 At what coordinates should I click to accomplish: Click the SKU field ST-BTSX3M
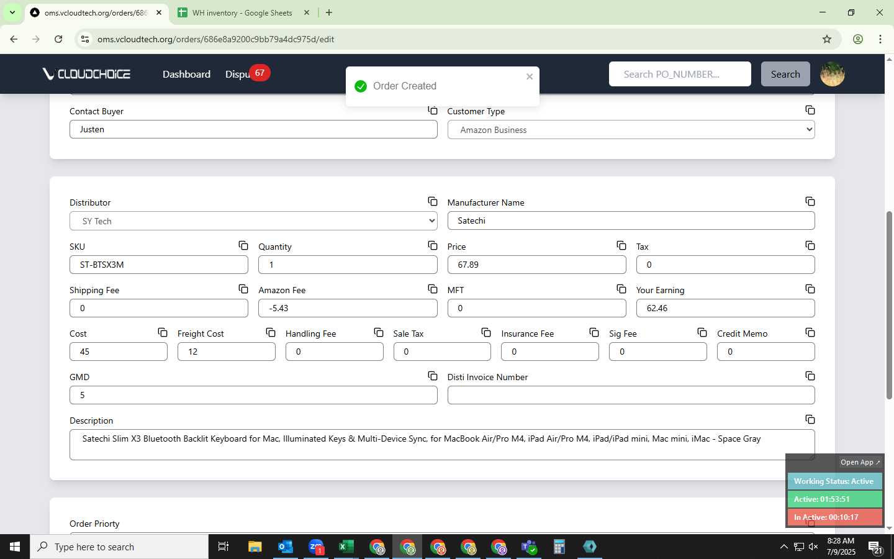(159, 265)
